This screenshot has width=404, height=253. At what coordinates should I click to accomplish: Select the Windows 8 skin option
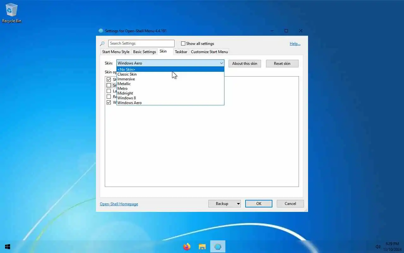[170, 98]
